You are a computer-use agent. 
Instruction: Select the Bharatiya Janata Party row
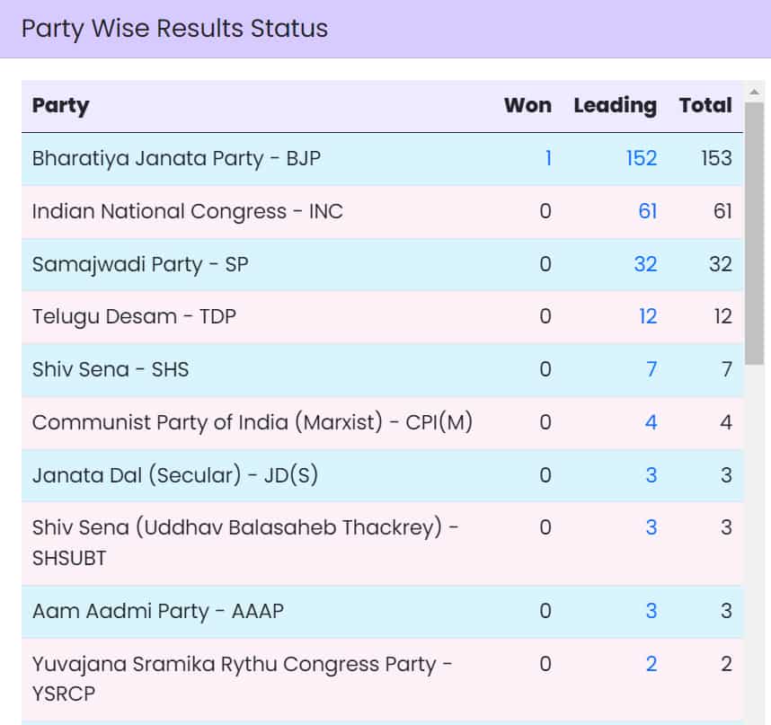(270, 158)
